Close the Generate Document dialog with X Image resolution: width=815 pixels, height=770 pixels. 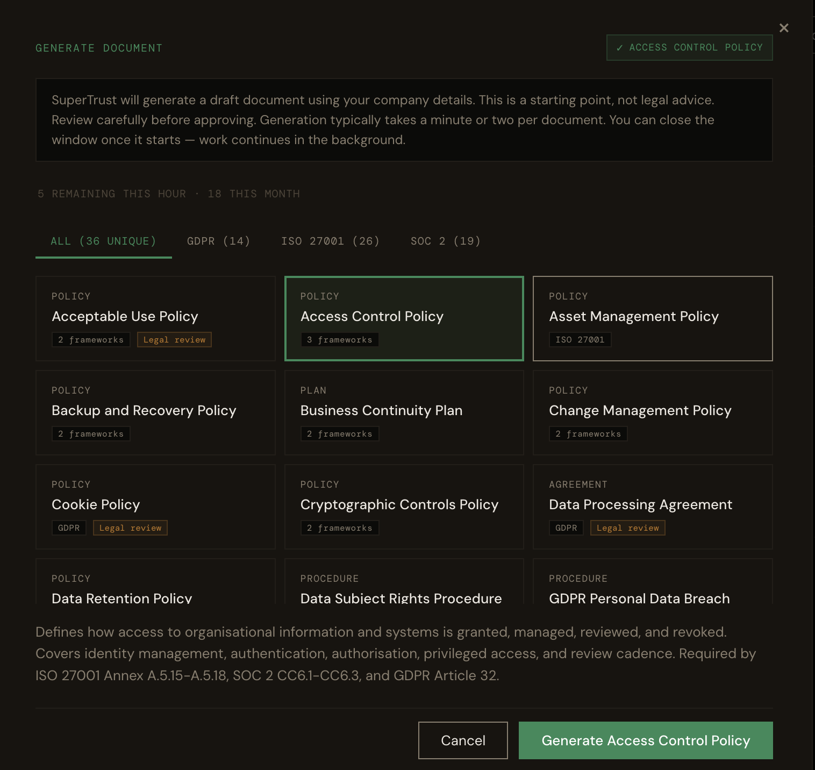784,28
